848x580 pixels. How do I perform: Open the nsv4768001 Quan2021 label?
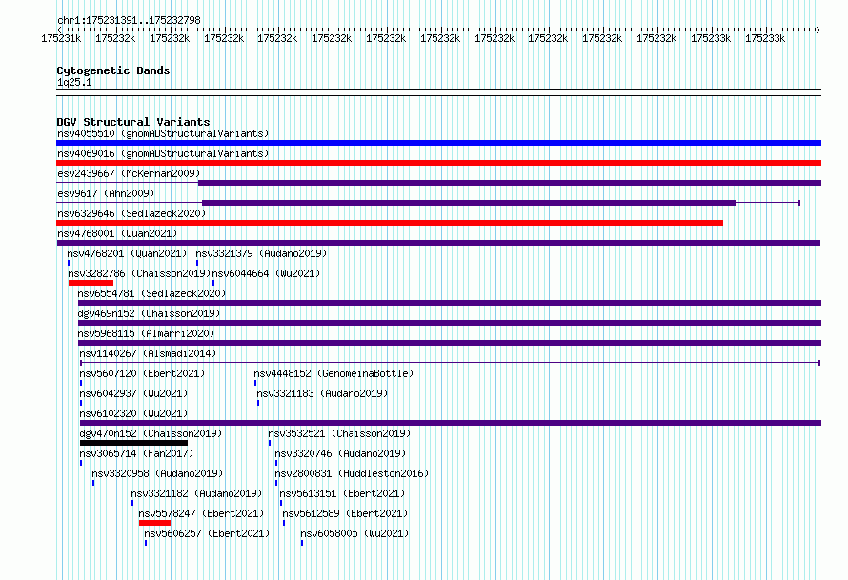pos(117,233)
